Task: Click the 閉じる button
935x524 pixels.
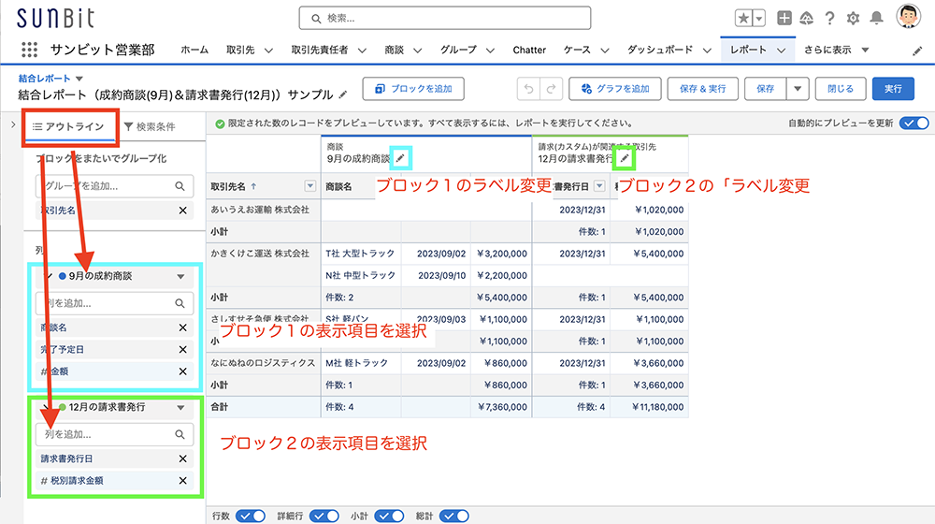Action: (841, 89)
